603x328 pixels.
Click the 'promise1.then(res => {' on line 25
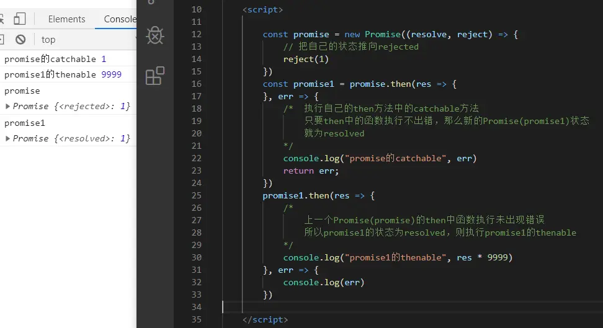pos(318,195)
